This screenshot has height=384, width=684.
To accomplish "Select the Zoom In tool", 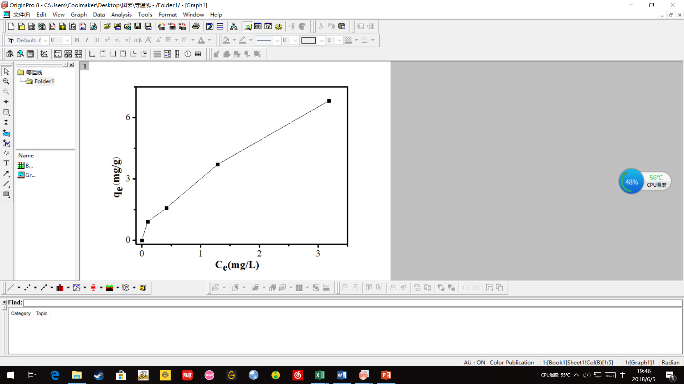I will click(6, 81).
